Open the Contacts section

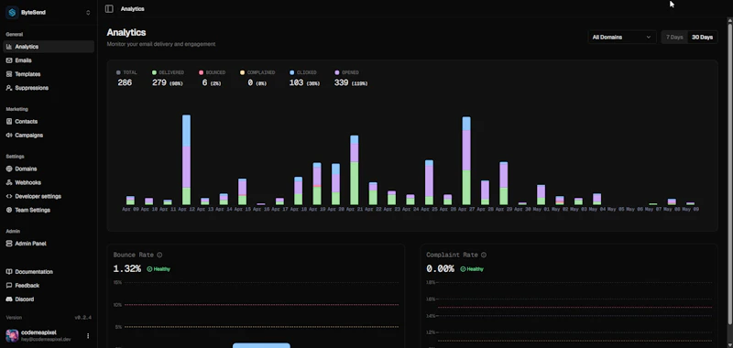click(49, 122)
